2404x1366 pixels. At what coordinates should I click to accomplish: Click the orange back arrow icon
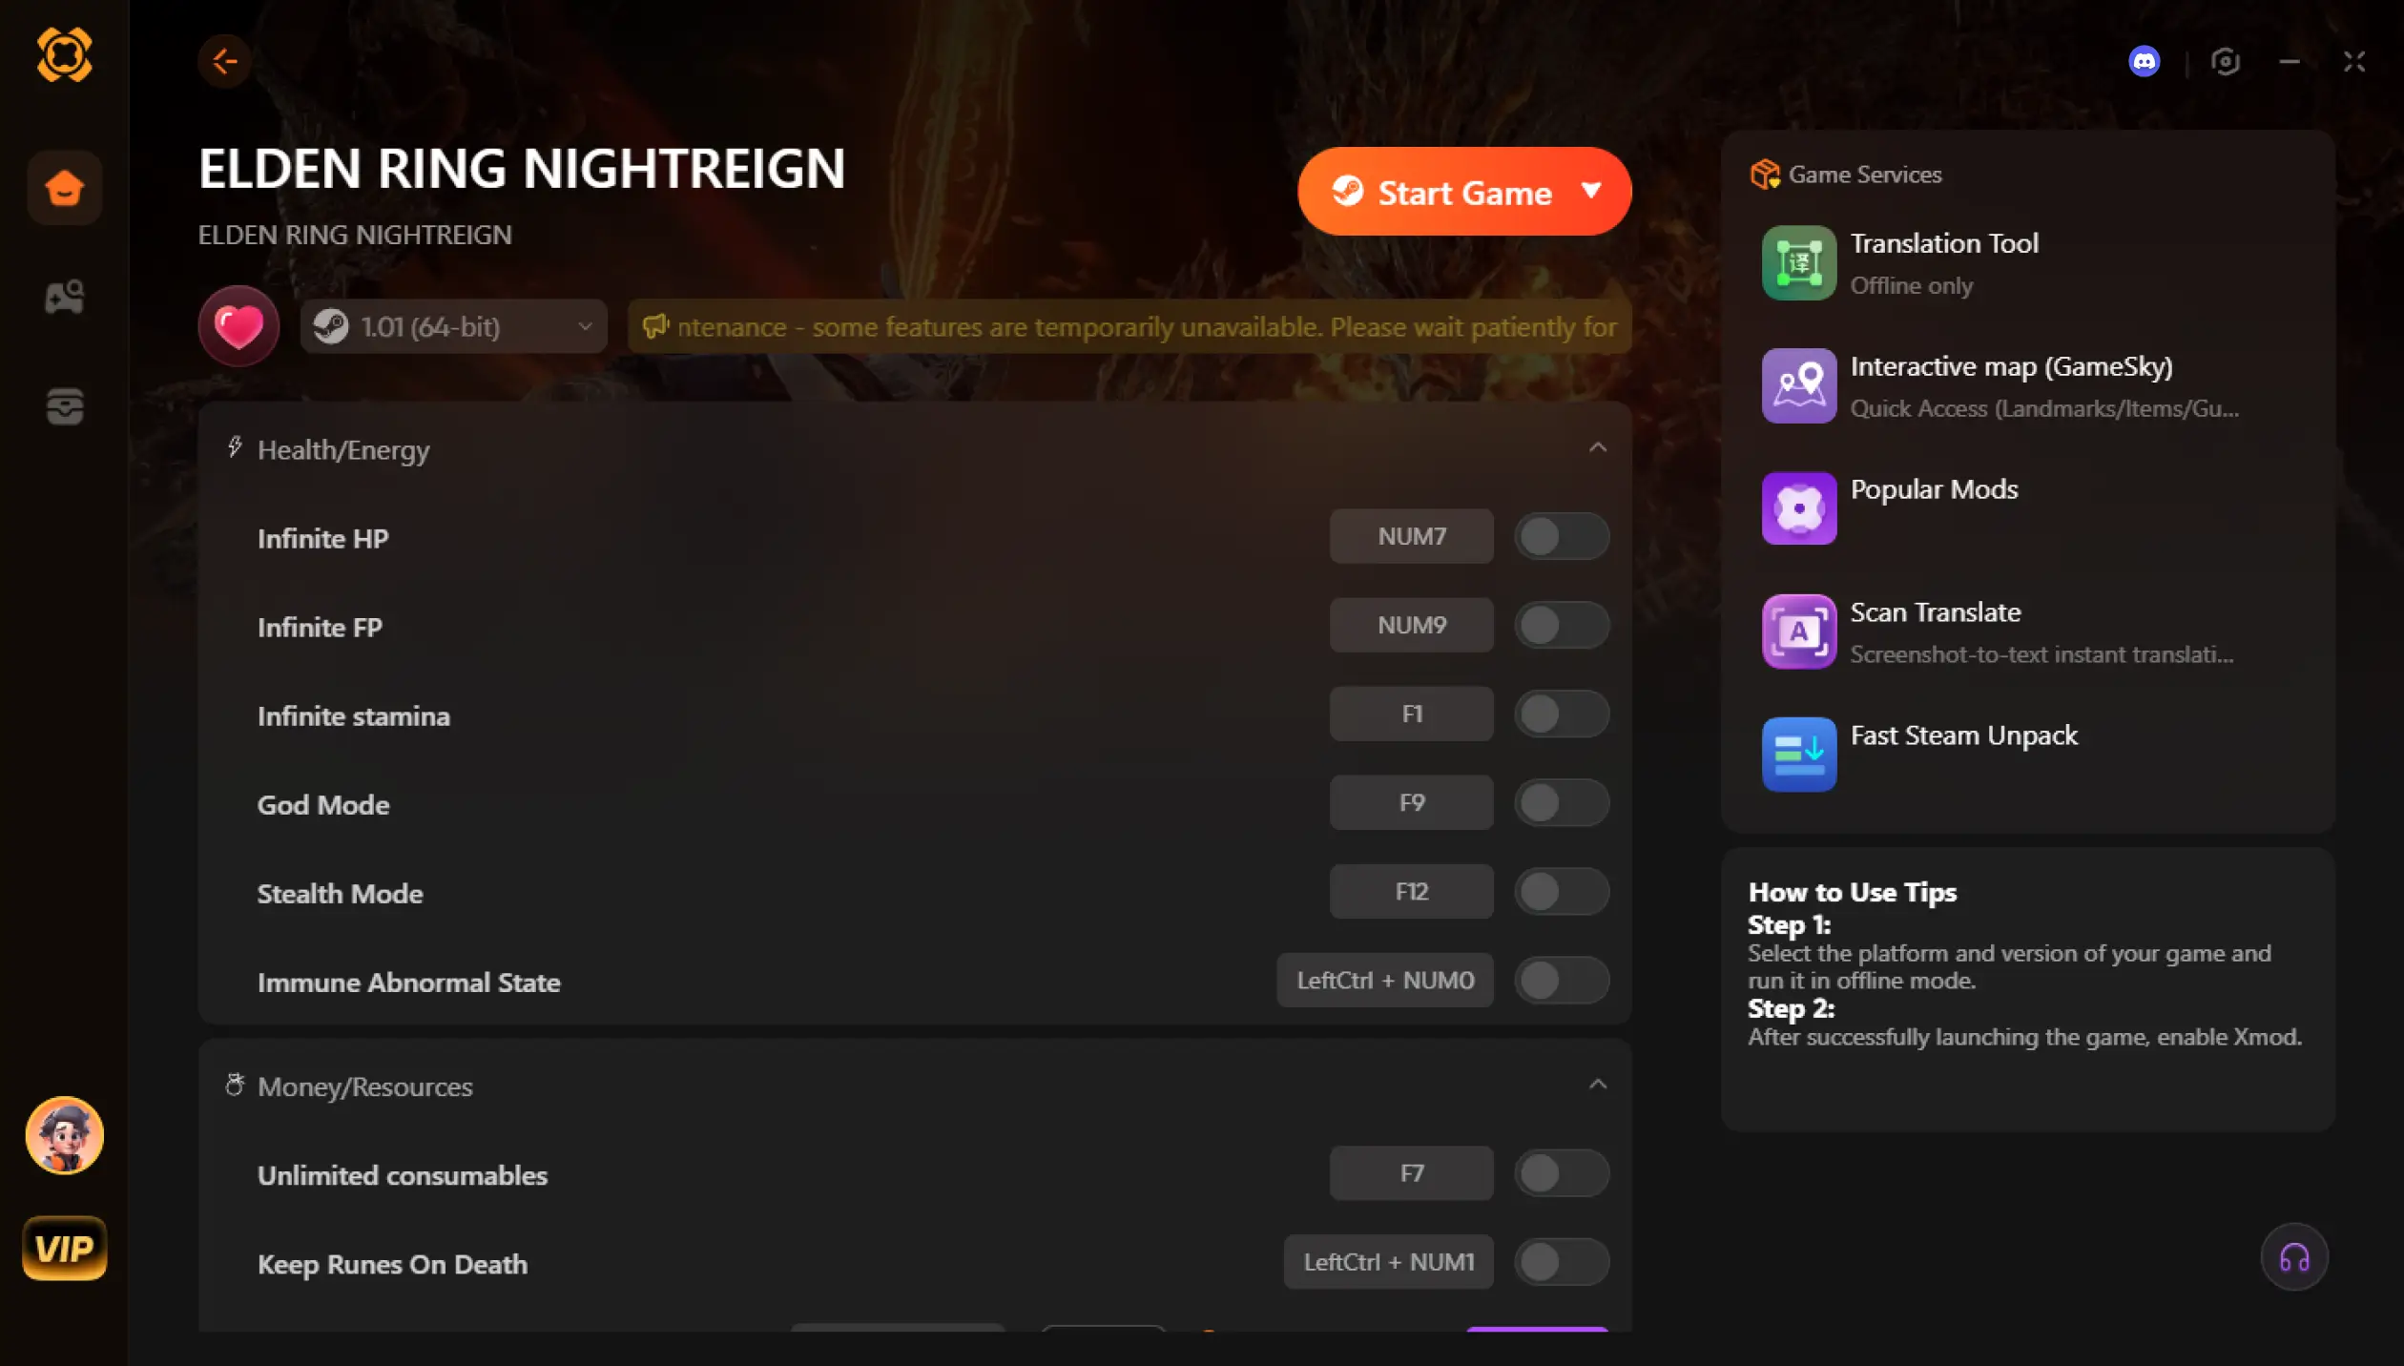pos(225,62)
